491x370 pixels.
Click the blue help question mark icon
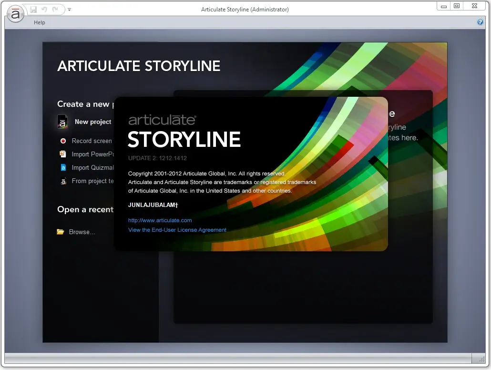(480, 22)
